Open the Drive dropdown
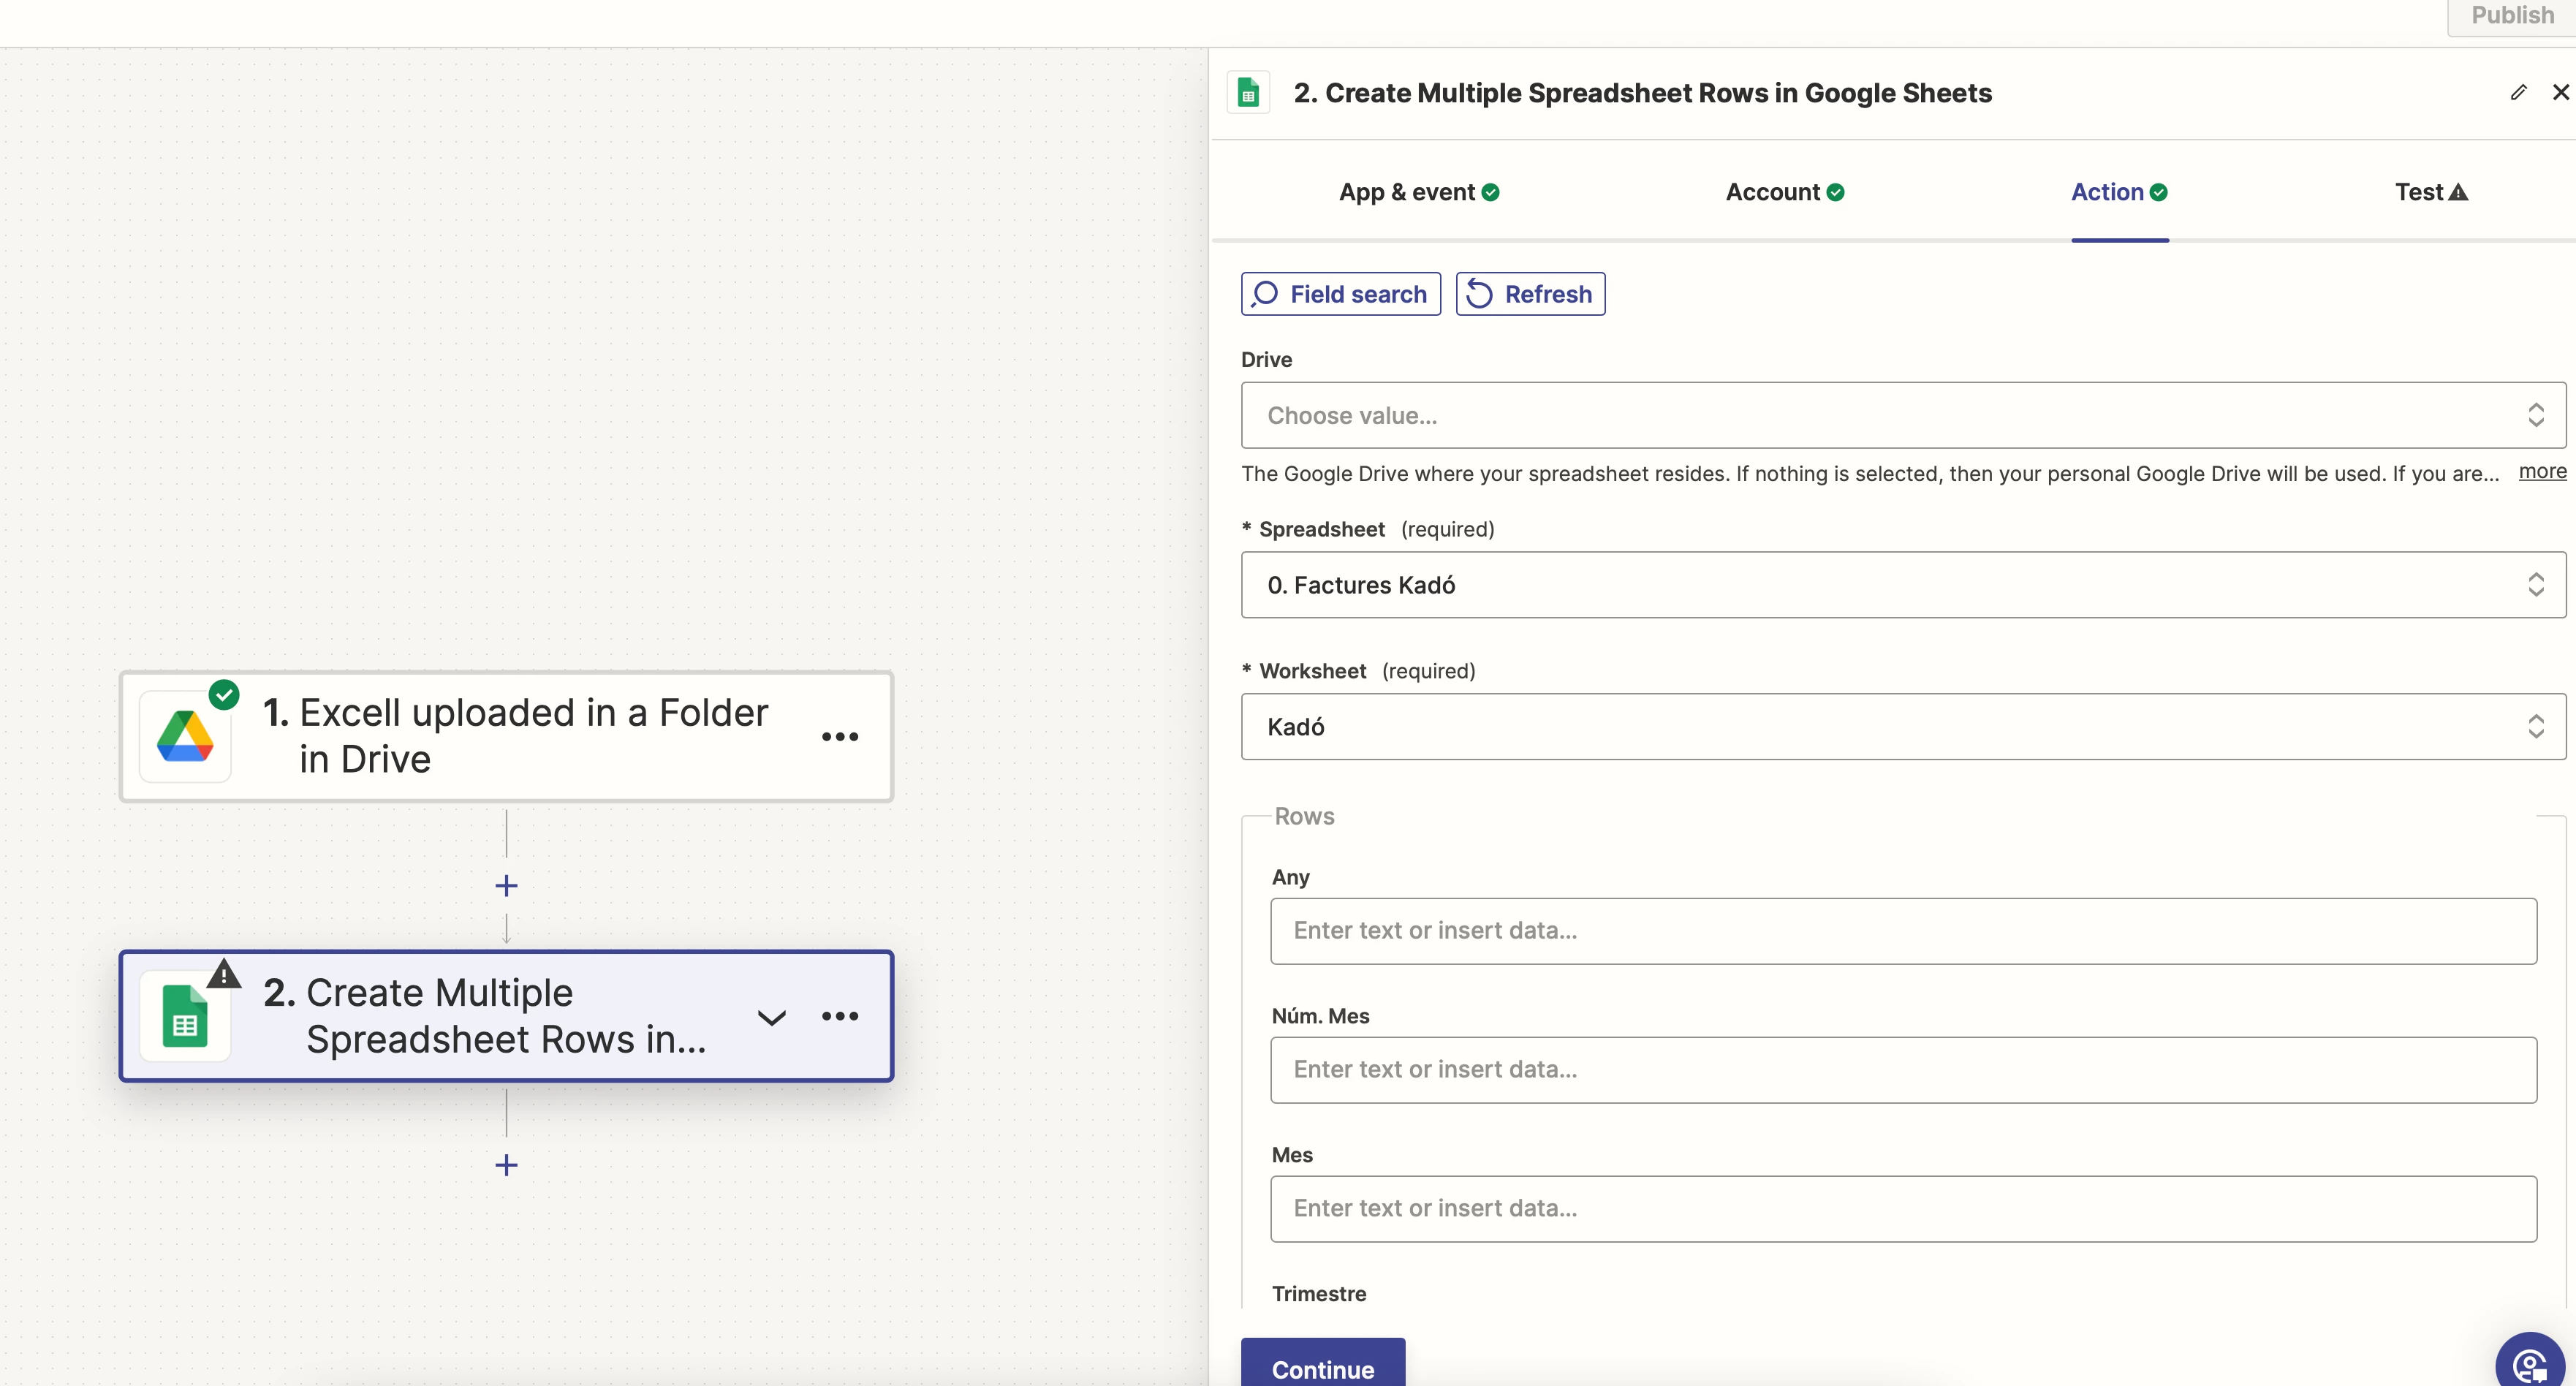The height and width of the screenshot is (1386, 2576). [x=1902, y=415]
